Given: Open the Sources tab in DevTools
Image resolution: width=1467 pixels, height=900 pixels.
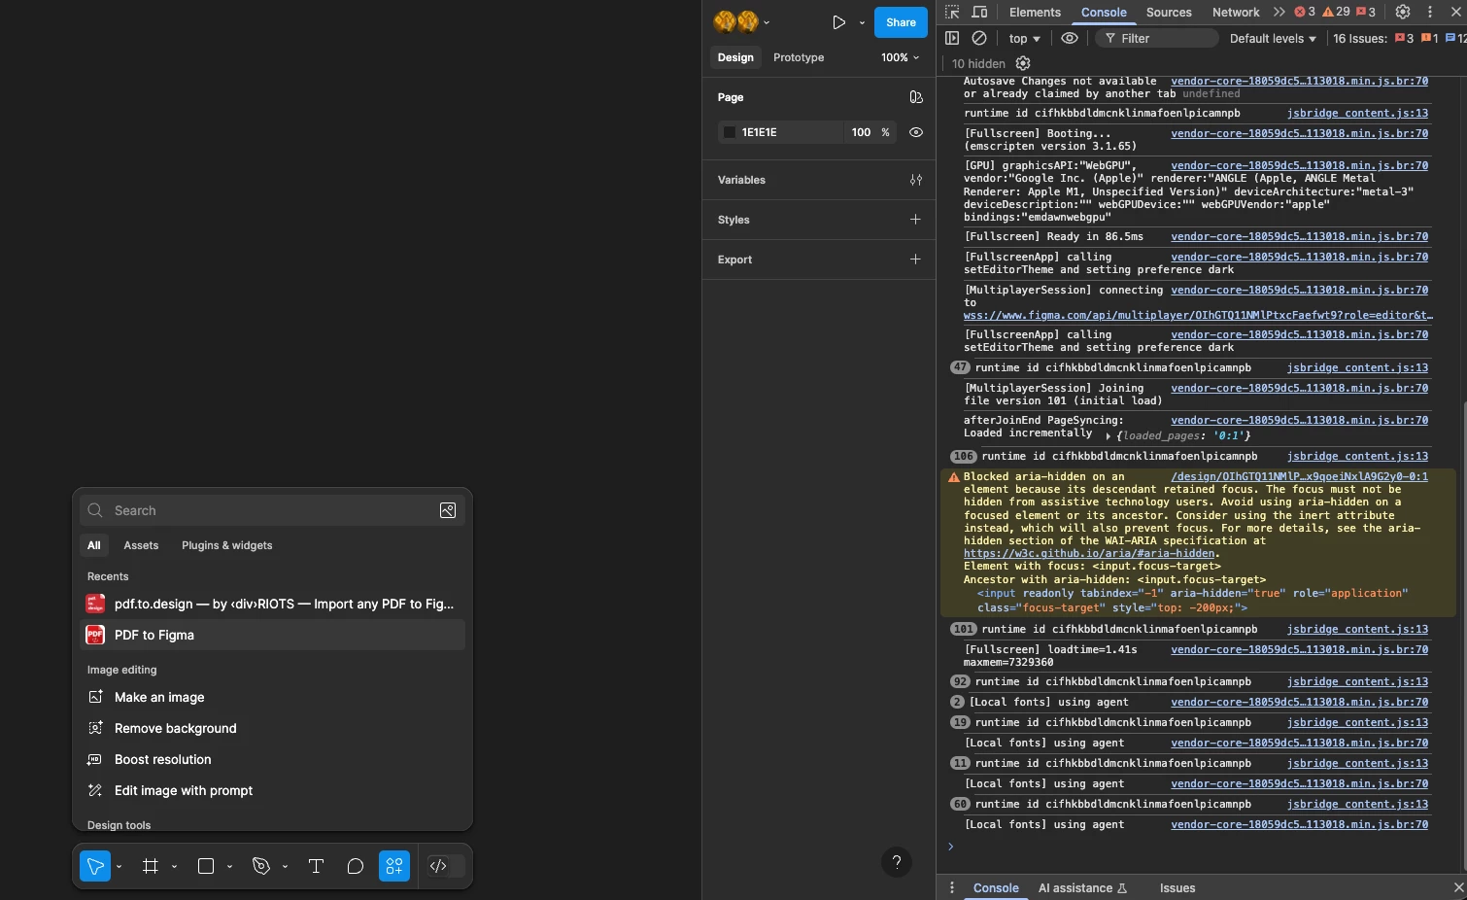Looking at the screenshot, I should [1169, 12].
